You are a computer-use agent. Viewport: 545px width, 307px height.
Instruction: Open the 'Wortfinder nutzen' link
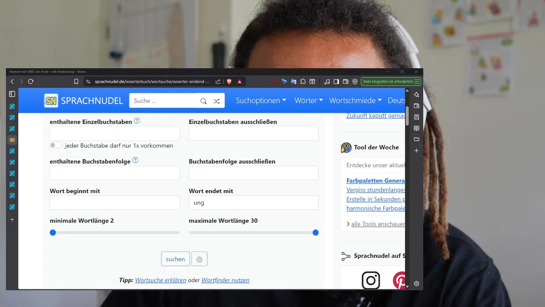(225, 280)
